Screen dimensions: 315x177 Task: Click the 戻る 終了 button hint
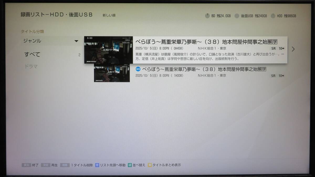click(30, 165)
